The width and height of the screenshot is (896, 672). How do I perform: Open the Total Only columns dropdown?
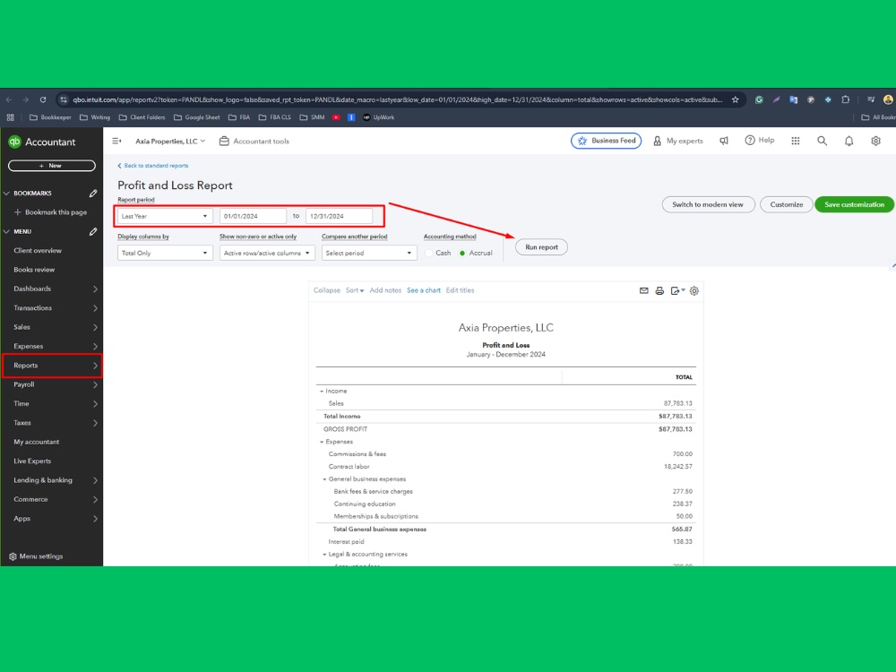click(x=165, y=253)
